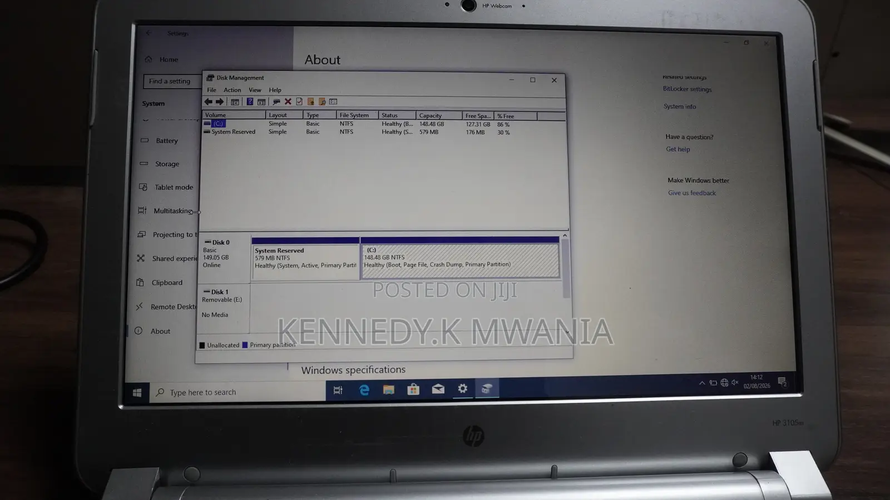Viewport: 890px width, 500px height.
Task: Open Task View on the taskbar
Action: (338, 391)
